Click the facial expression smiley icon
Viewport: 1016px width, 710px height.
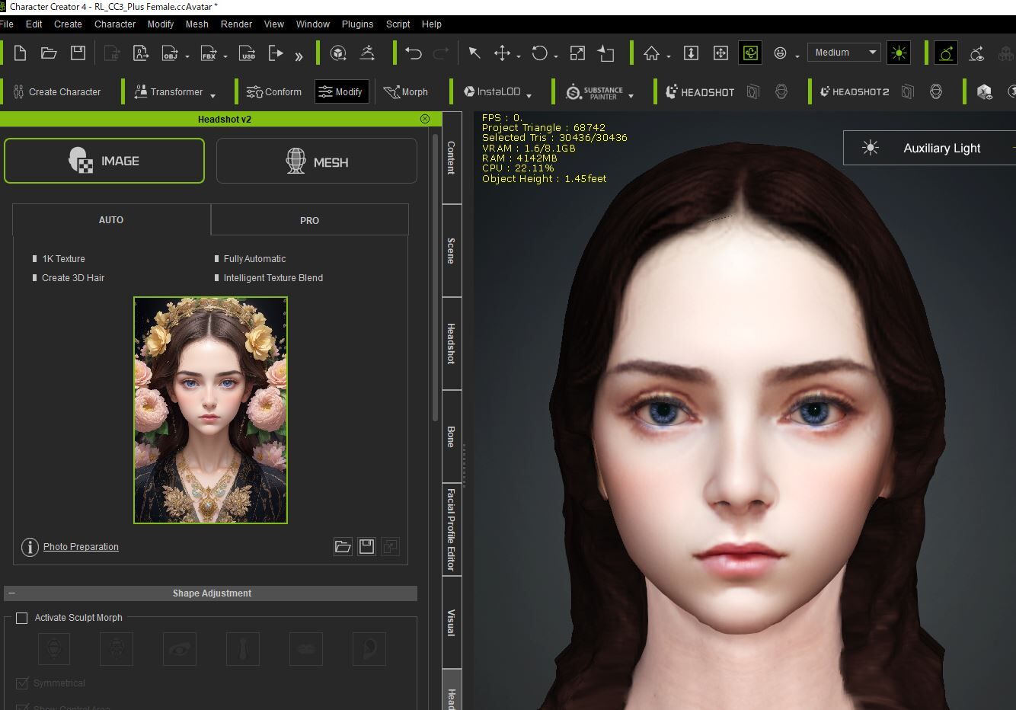click(780, 53)
